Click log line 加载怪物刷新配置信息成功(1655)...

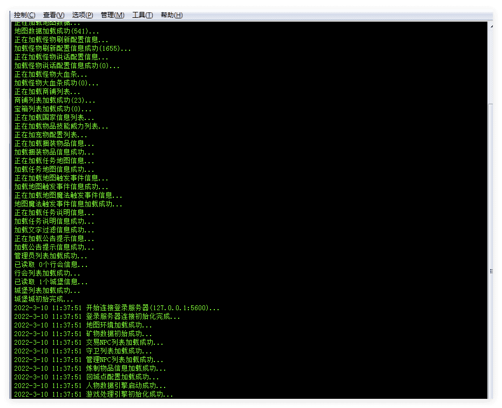pos(72,49)
